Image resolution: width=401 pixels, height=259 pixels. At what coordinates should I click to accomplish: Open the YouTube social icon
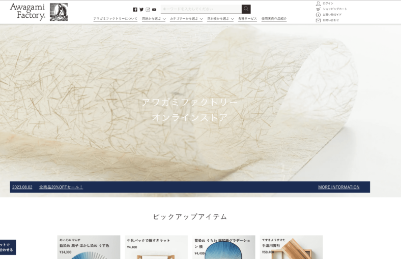(x=154, y=9)
